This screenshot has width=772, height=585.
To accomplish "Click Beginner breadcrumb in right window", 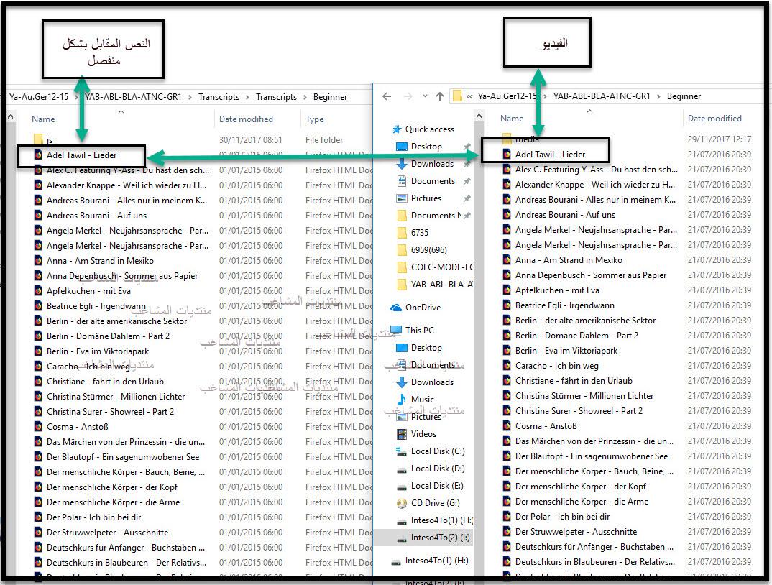I will tap(684, 96).
